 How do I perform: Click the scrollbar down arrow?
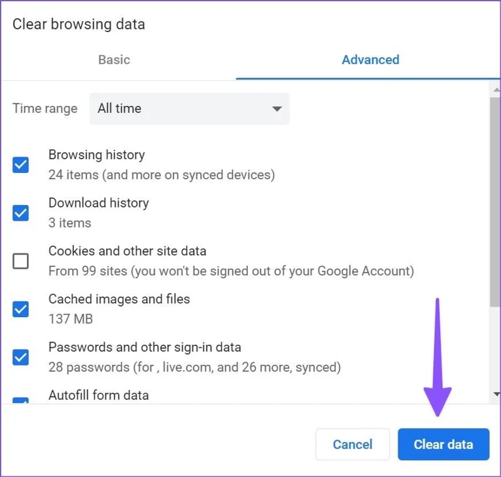pos(496,394)
